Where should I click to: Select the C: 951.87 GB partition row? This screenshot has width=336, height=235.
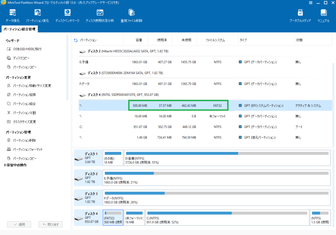point(205,127)
